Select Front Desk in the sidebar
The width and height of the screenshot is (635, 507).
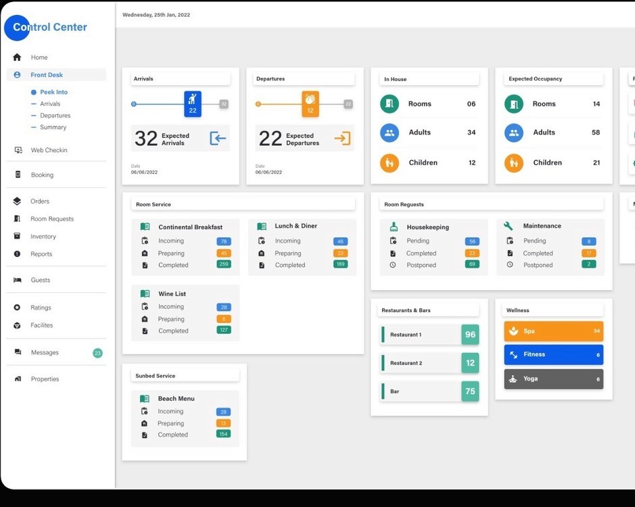coord(56,75)
